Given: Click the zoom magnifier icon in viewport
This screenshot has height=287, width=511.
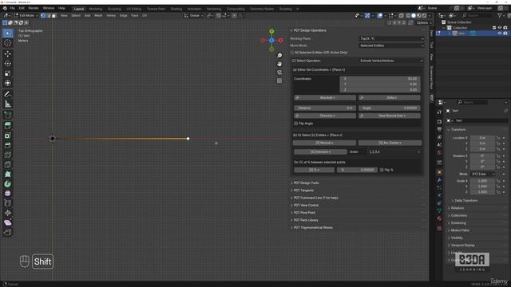Looking at the screenshot, I should coord(279,55).
